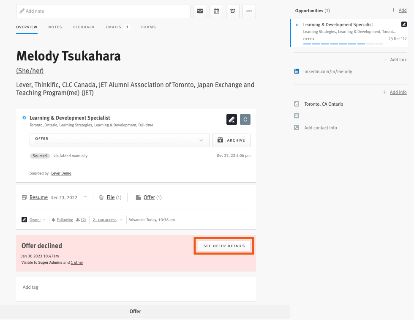
Task: Switch to the Feedback tab
Action: 84,27
